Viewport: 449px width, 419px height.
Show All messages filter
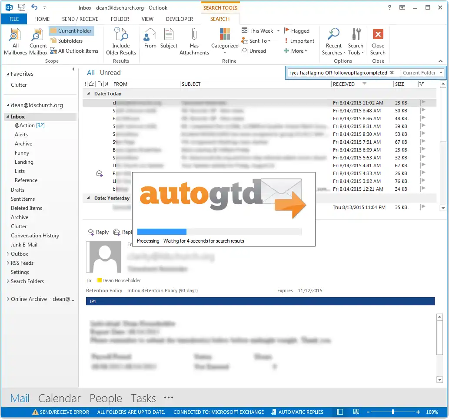click(91, 73)
